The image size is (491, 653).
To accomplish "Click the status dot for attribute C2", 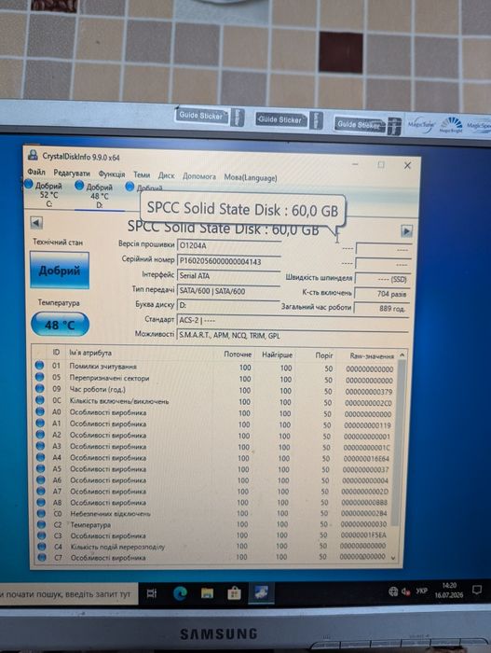I will (41, 524).
